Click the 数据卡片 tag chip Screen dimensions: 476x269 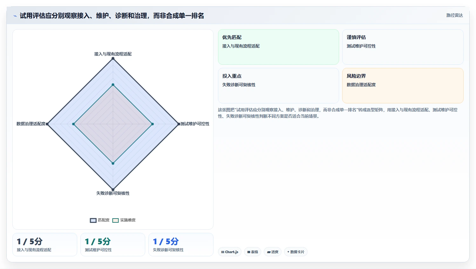coord(296,252)
